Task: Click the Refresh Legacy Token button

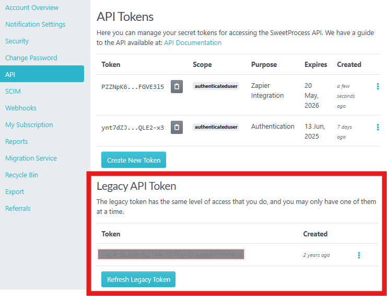Action: click(x=138, y=279)
